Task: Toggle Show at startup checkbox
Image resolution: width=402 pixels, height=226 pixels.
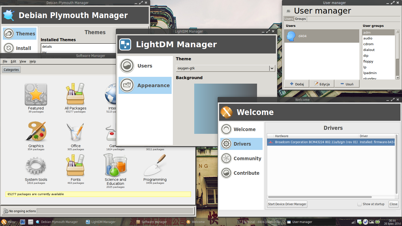Action: pyautogui.click(x=360, y=204)
